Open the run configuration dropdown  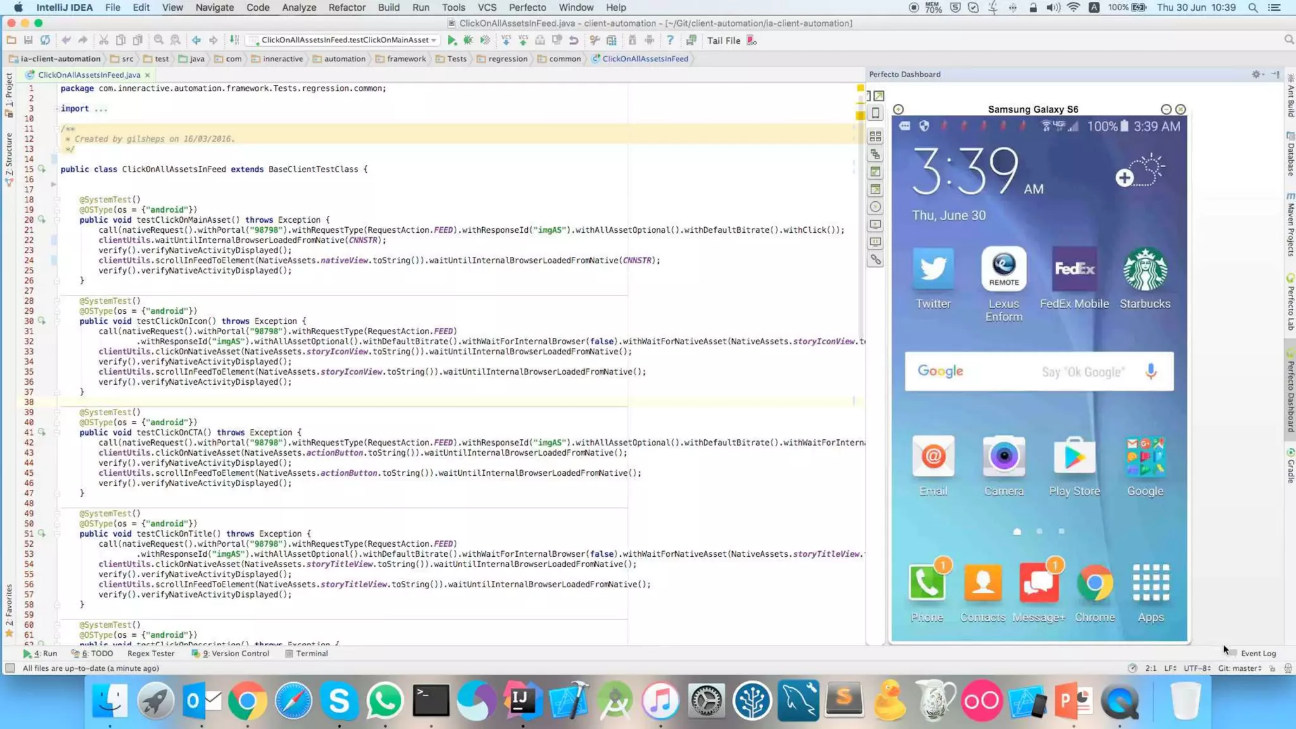(x=344, y=40)
